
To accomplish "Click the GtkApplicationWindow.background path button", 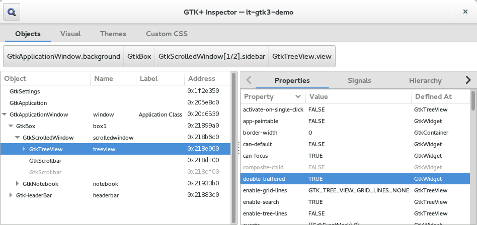I will point(63,57).
